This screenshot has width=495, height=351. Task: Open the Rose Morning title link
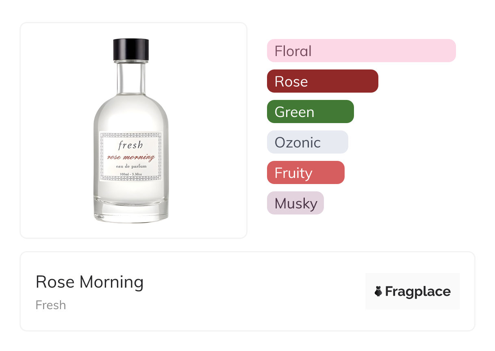coord(89,282)
